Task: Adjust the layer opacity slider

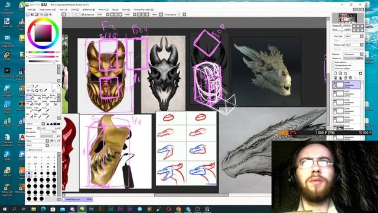Action: (353, 58)
